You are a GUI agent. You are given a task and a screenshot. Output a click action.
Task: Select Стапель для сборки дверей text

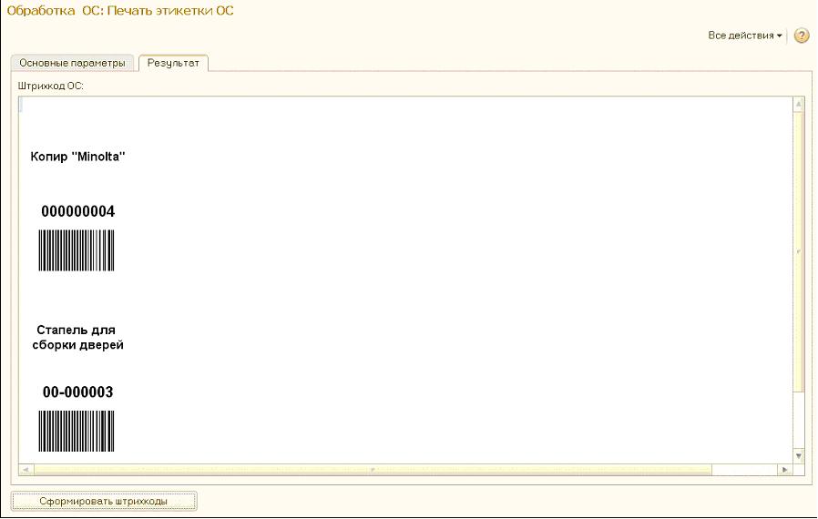pyautogui.click(x=77, y=337)
